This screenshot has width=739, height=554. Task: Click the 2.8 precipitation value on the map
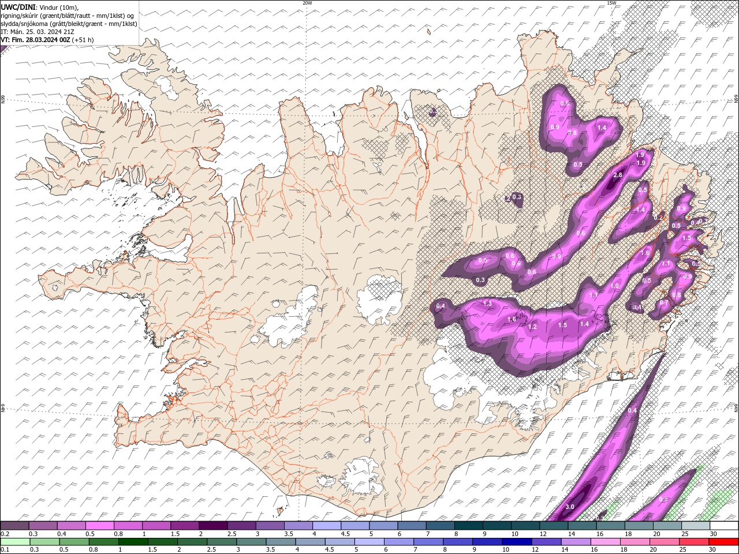[617, 175]
